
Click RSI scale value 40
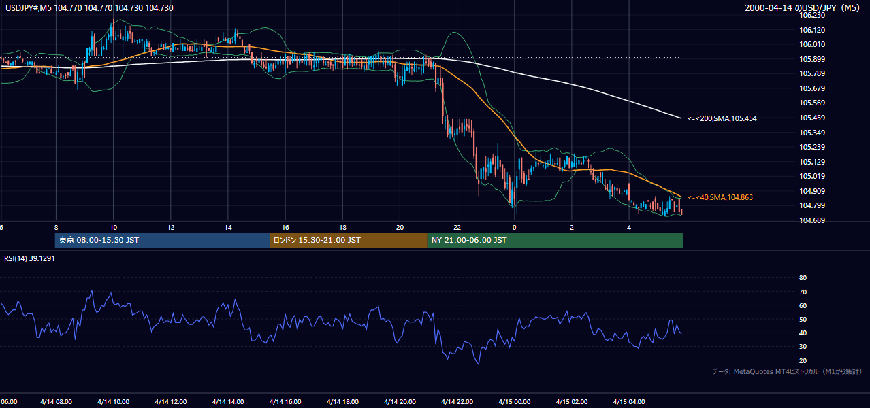pos(803,333)
